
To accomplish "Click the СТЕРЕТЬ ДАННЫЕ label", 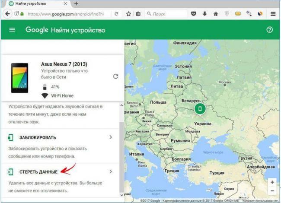I will [x=38, y=172].
